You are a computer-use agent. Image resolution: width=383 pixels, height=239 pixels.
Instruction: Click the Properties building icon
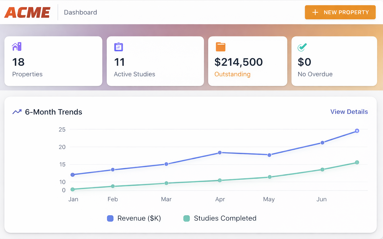click(17, 47)
